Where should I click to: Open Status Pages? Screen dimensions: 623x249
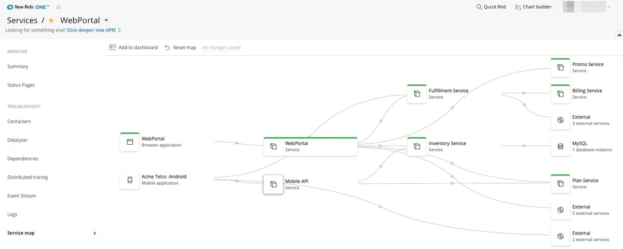[x=21, y=85]
